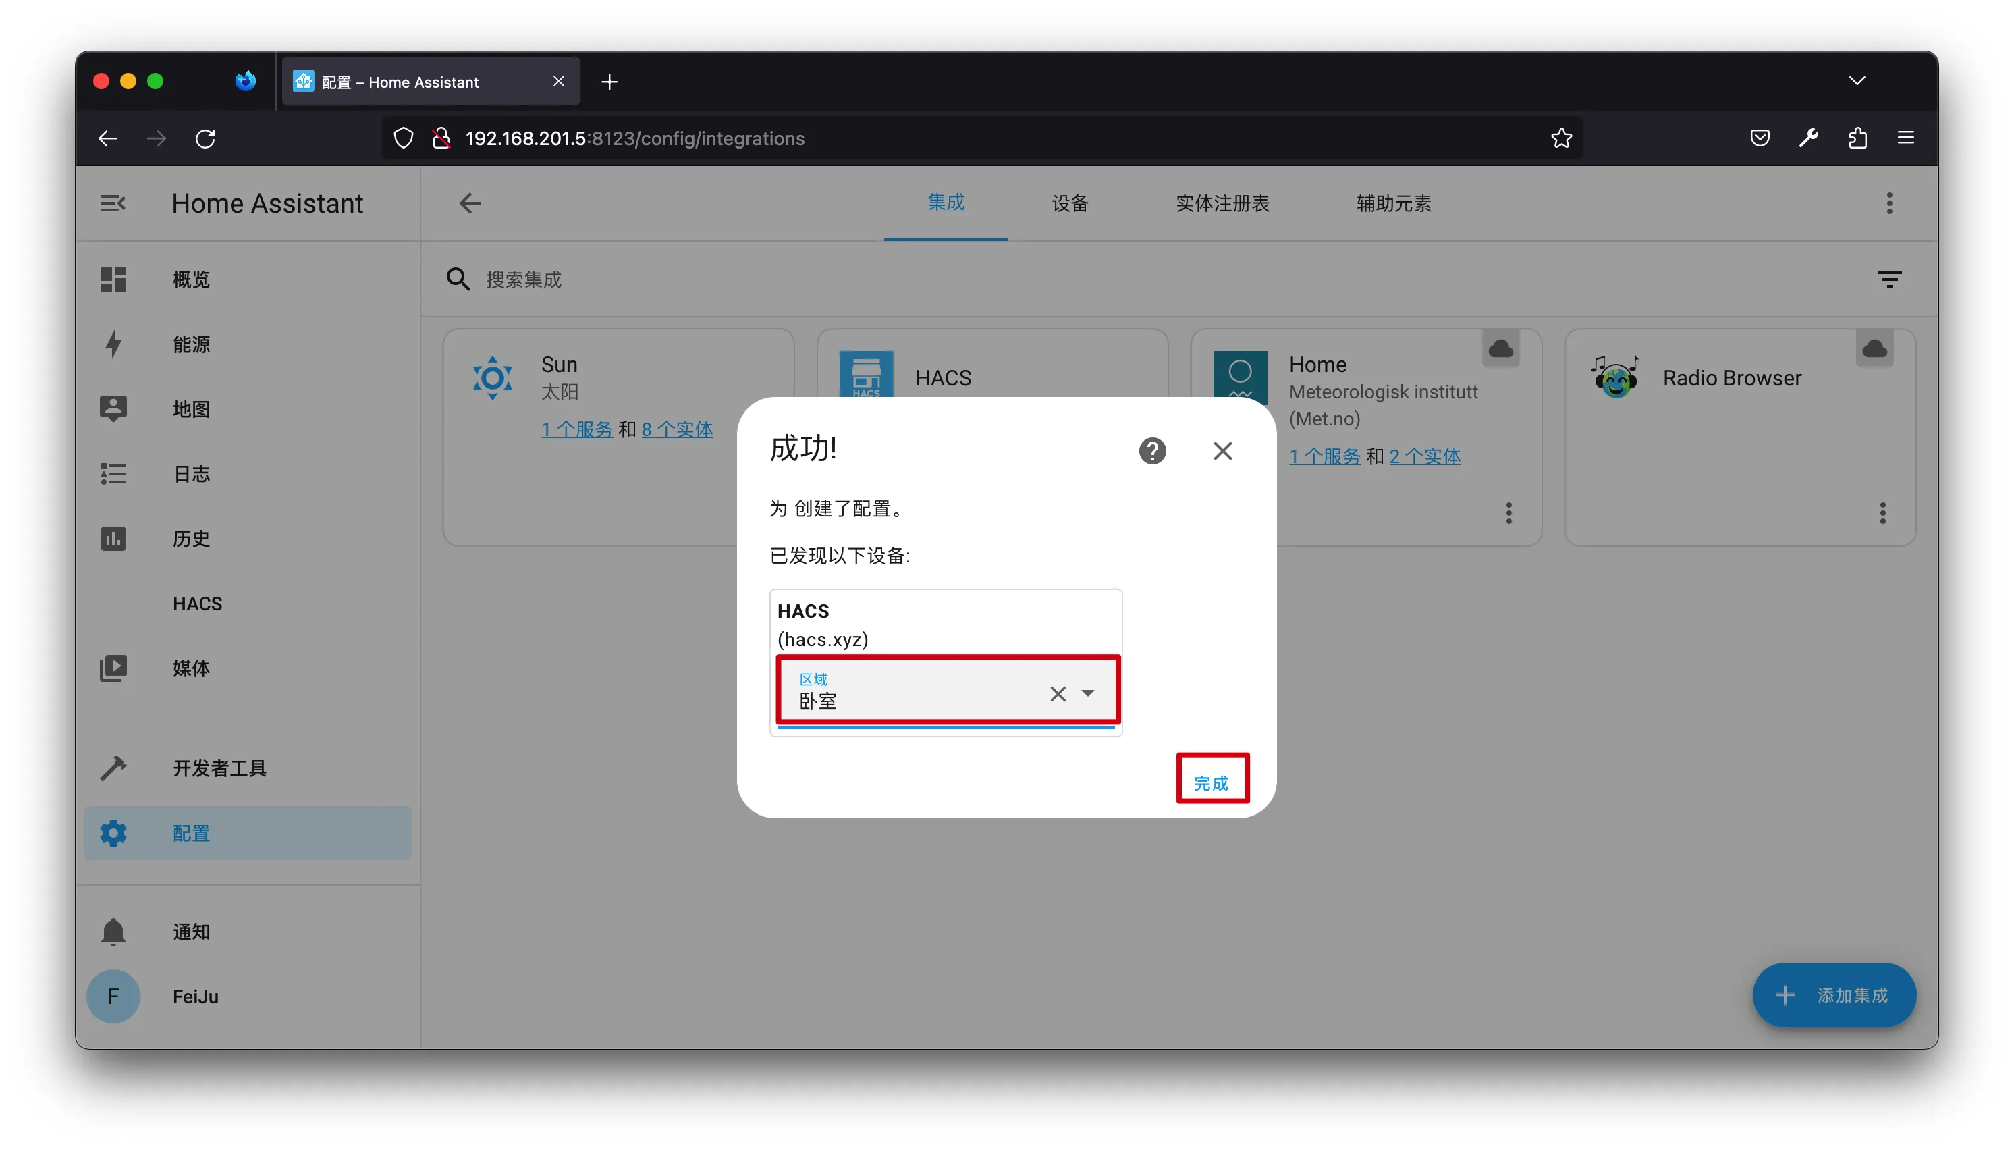
Task: Open Home Met.no card three-dot menu
Action: click(x=1508, y=513)
